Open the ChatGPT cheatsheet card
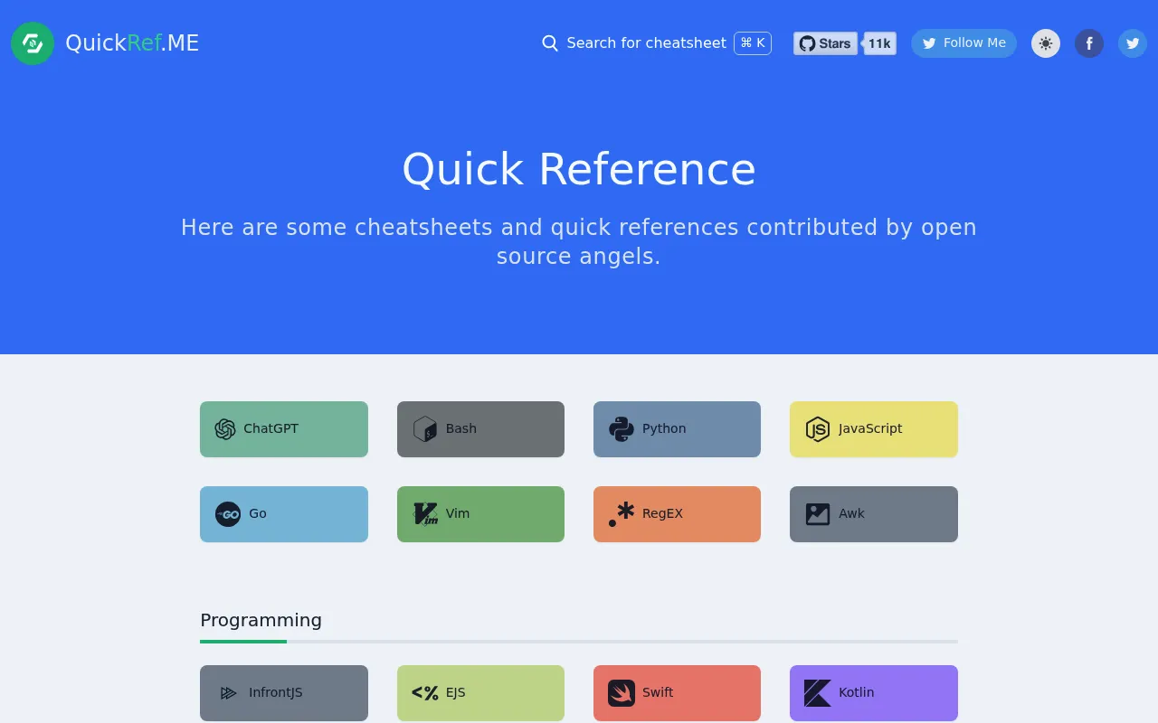Viewport: 1158px width, 723px height. point(284,429)
